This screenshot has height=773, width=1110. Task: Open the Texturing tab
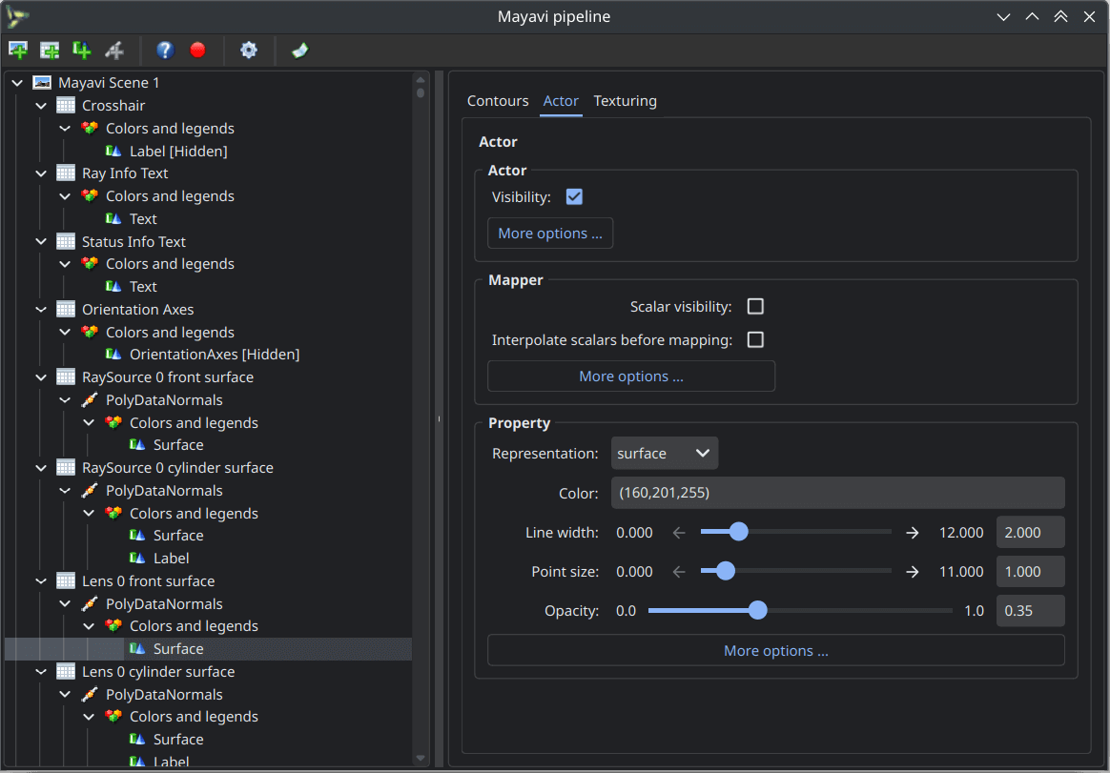625,101
